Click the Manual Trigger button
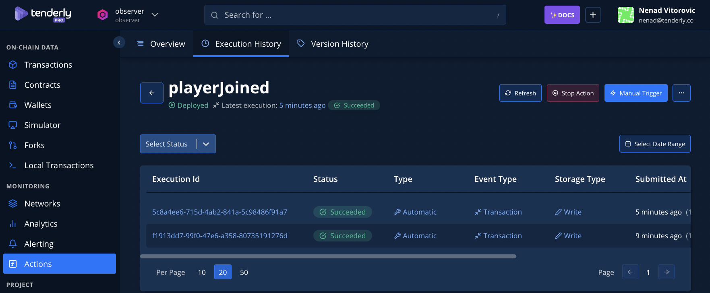This screenshot has width=710, height=293. pos(636,93)
